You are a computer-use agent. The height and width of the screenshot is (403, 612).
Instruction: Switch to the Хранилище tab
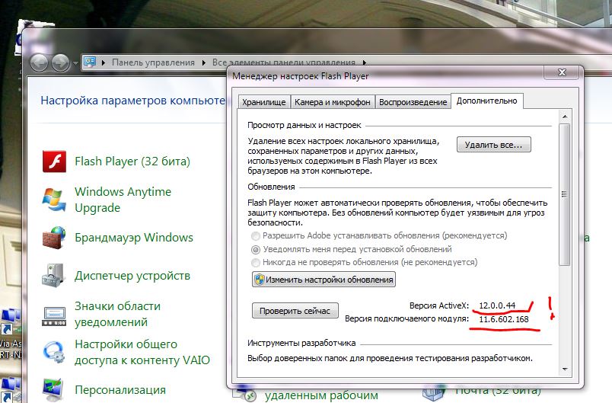click(264, 102)
